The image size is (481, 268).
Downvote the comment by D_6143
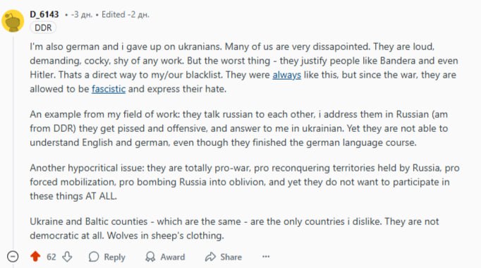pos(67,256)
